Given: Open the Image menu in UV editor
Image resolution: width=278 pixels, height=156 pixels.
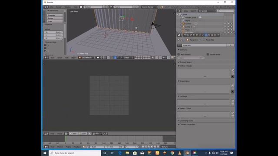Looking at the screenshot, I should click(60, 134).
